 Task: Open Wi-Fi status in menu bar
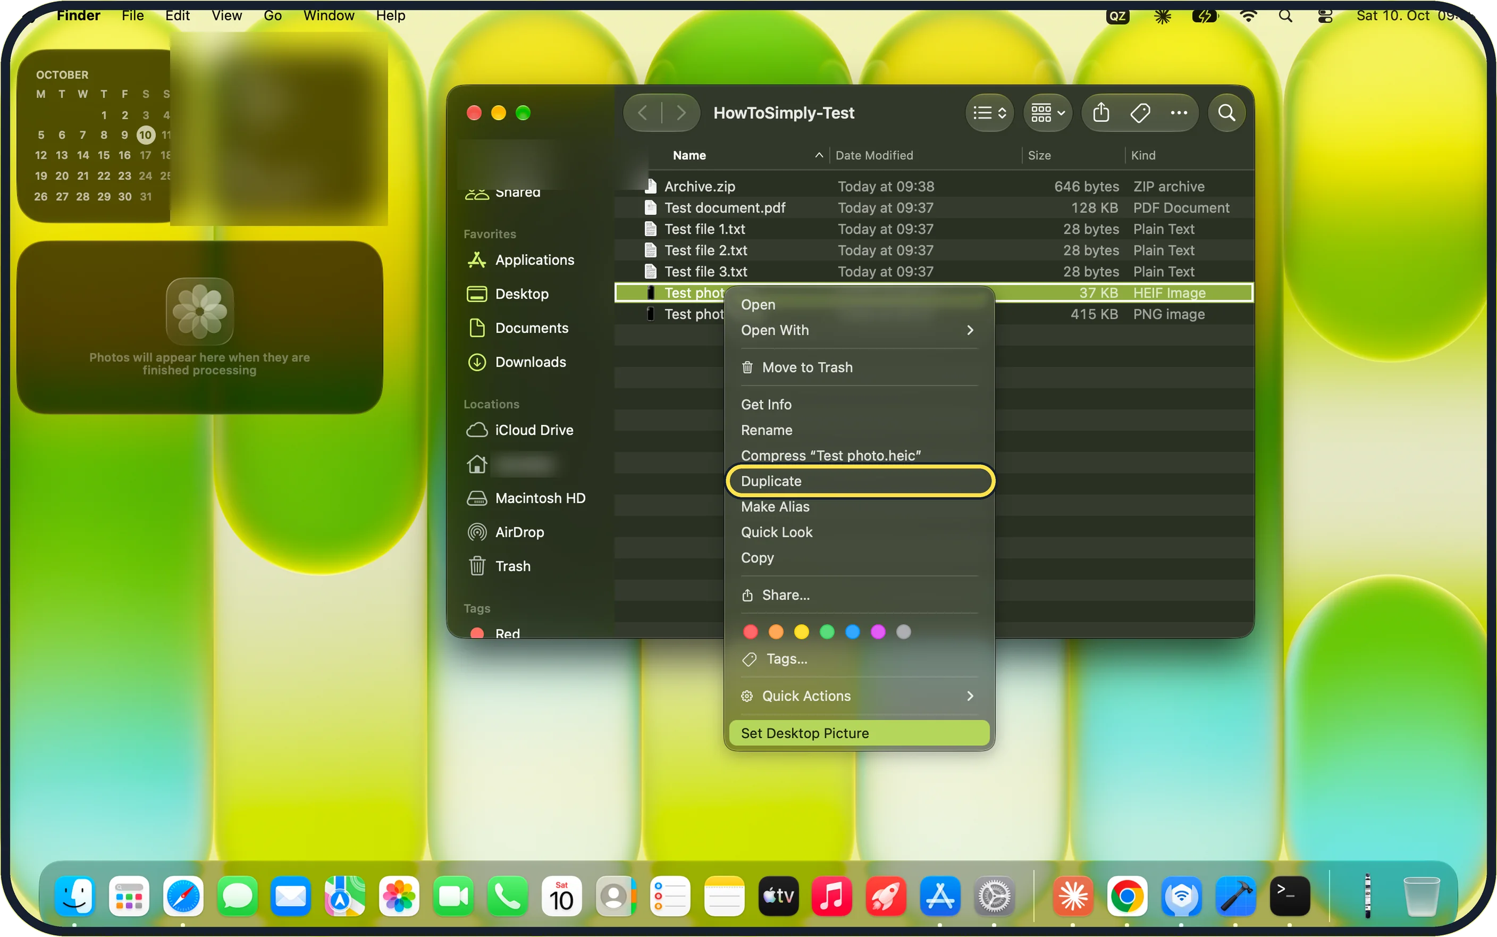1248,15
